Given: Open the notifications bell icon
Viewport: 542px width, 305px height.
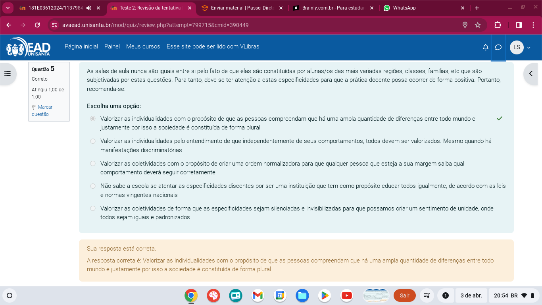Looking at the screenshot, I should pyautogui.click(x=485, y=47).
